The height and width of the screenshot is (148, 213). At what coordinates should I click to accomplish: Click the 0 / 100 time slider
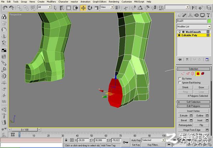24,130
